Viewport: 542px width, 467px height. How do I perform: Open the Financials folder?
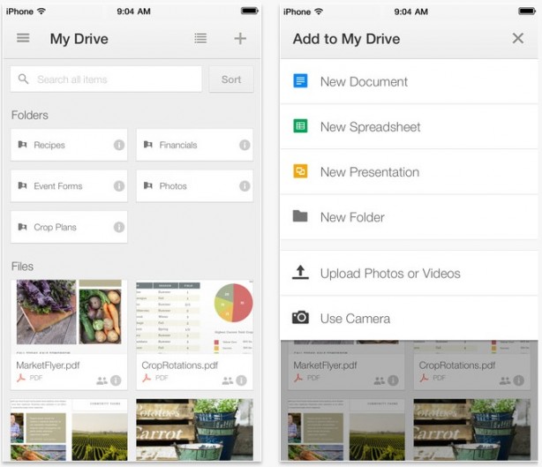[x=194, y=145]
